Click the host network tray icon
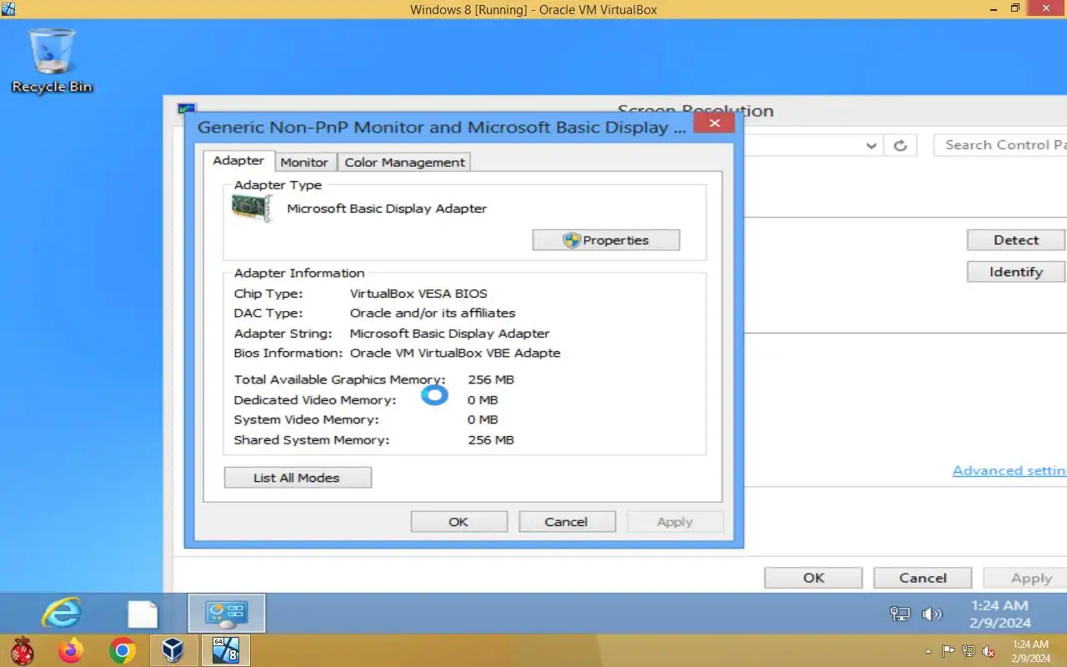Image resolution: width=1067 pixels, height=667 pixels. [x=969, y=651]
